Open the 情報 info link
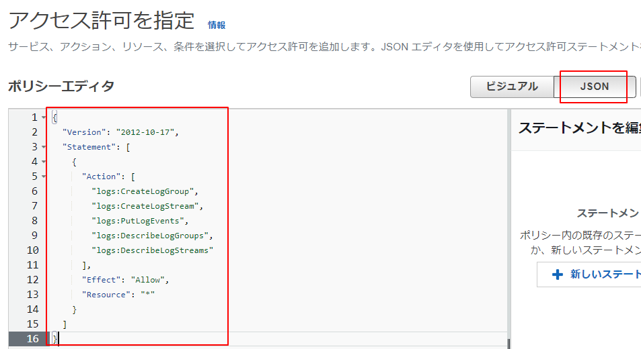641x349 pixels. tap(217, 25)
